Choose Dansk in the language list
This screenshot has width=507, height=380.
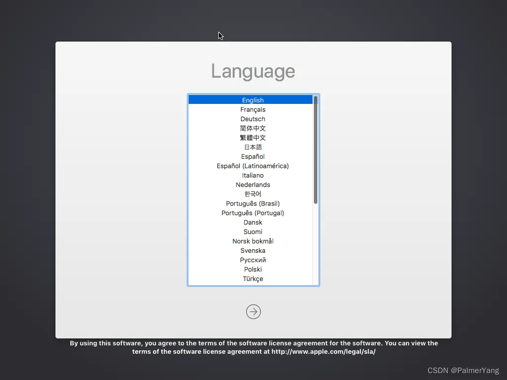tap(253, 223)
